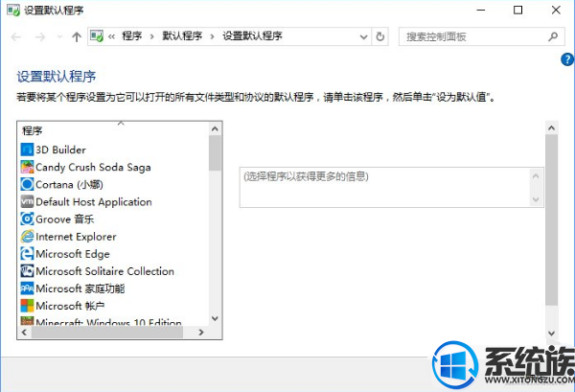
Task: Select Groove 音乐 entry
Action: 64,219
